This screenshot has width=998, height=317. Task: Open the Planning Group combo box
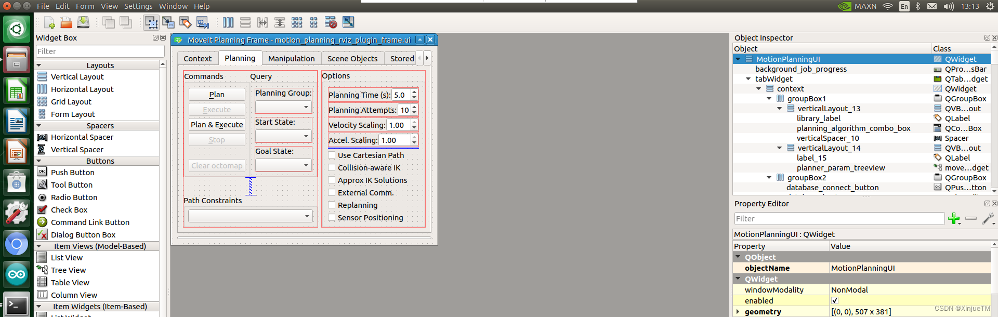point(283,107)
